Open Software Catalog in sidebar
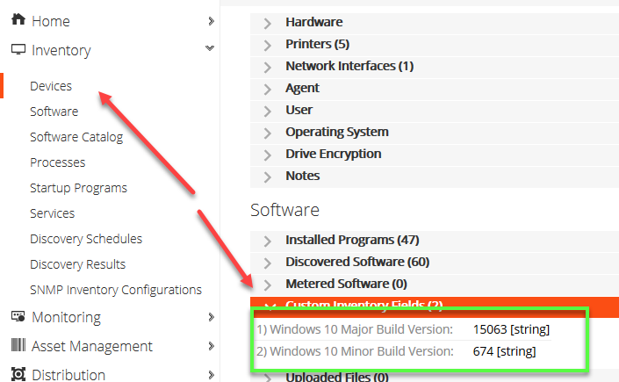The image size is (619, 382). coord(76,137)
